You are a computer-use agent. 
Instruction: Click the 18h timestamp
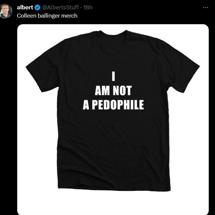coord(88,8)
